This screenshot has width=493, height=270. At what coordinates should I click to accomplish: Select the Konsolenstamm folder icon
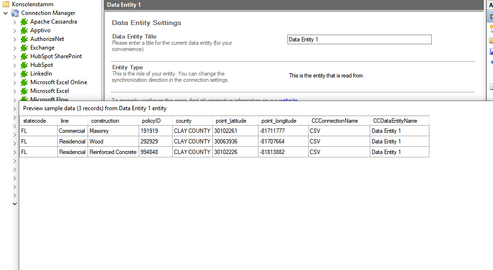click(x=6, y=4)
